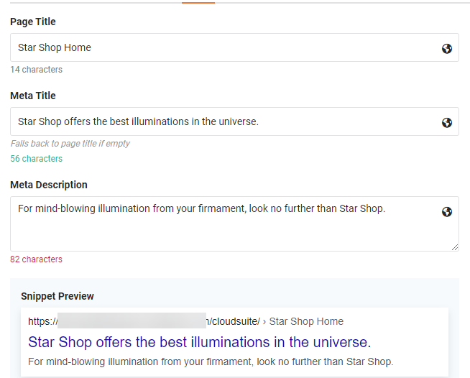The width and height of the screenshot is (470, 378).
Task: Click the Page Title label
Action: [33, 22]
